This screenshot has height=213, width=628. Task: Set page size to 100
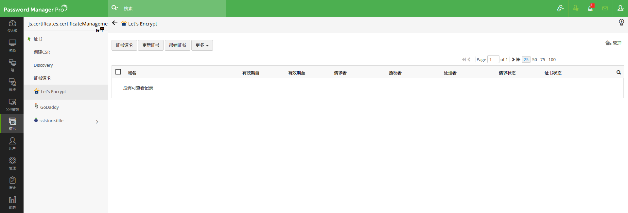[x=552, y=59]
